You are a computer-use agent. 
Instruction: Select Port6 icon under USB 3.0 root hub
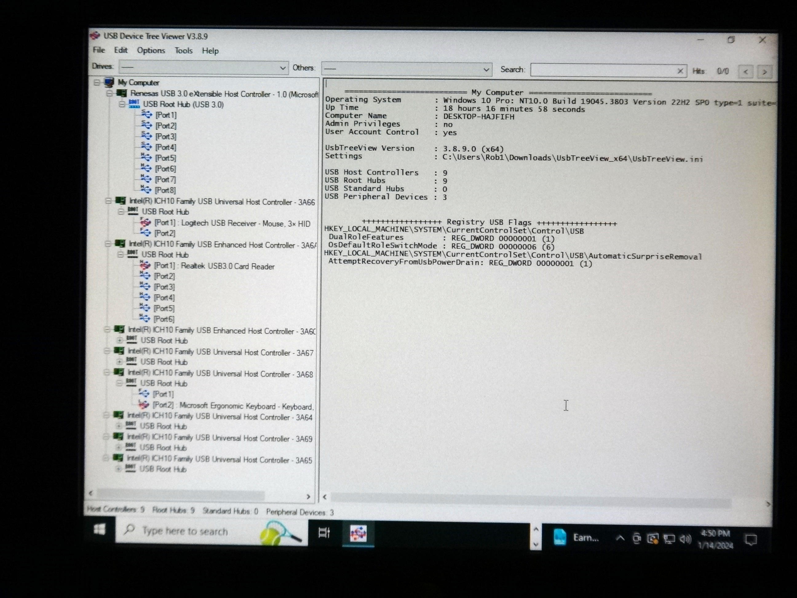click(146, 168)
